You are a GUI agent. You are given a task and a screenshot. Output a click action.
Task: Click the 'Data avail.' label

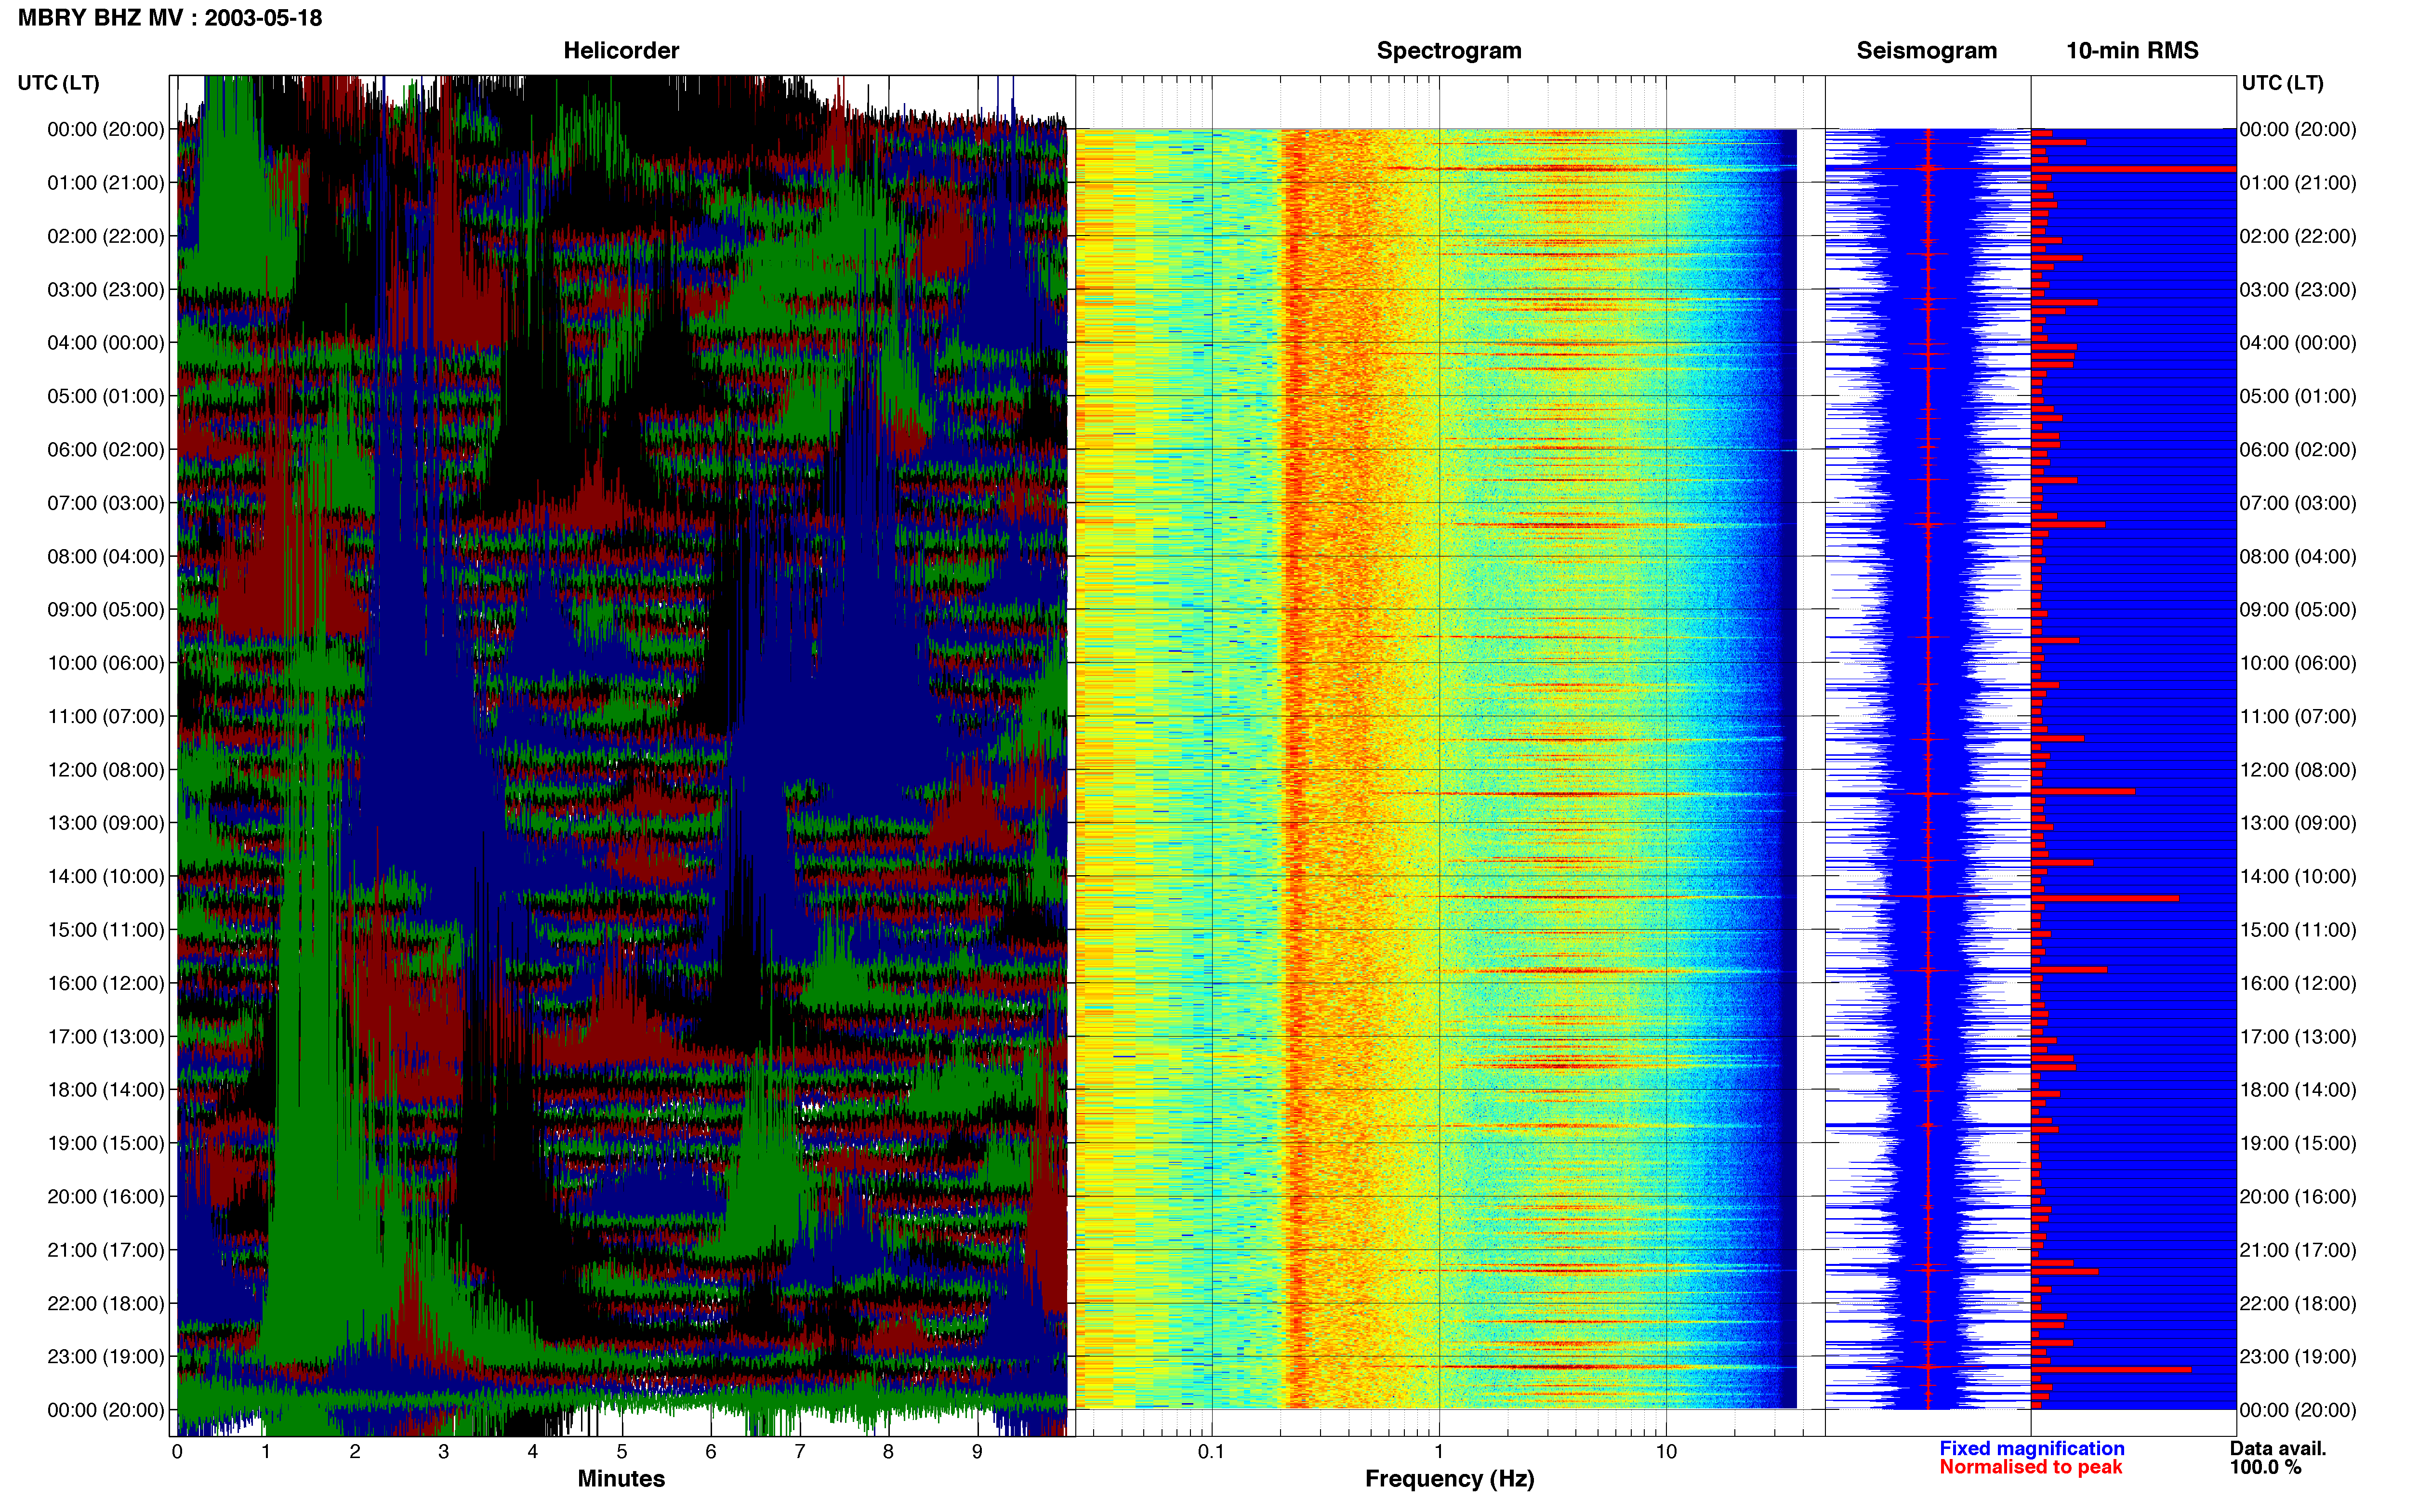(2278, 1448)
